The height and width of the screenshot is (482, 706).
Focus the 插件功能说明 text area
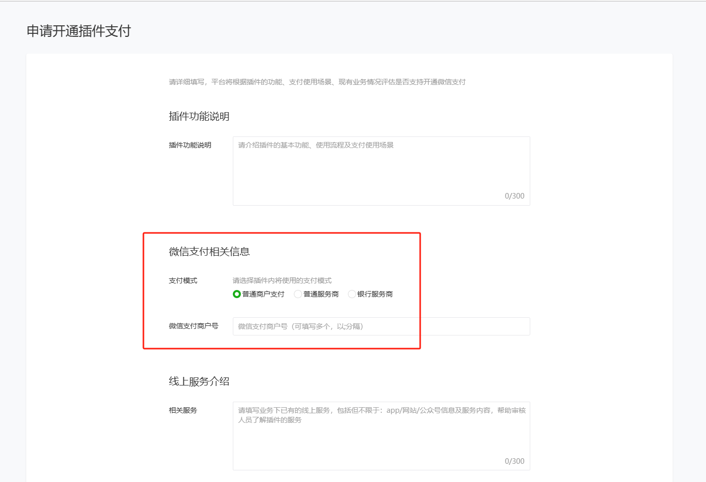pos(381,171)
